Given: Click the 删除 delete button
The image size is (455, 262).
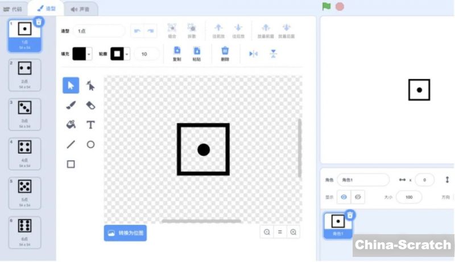Looking at the screenshot, I should coord(225,53).
